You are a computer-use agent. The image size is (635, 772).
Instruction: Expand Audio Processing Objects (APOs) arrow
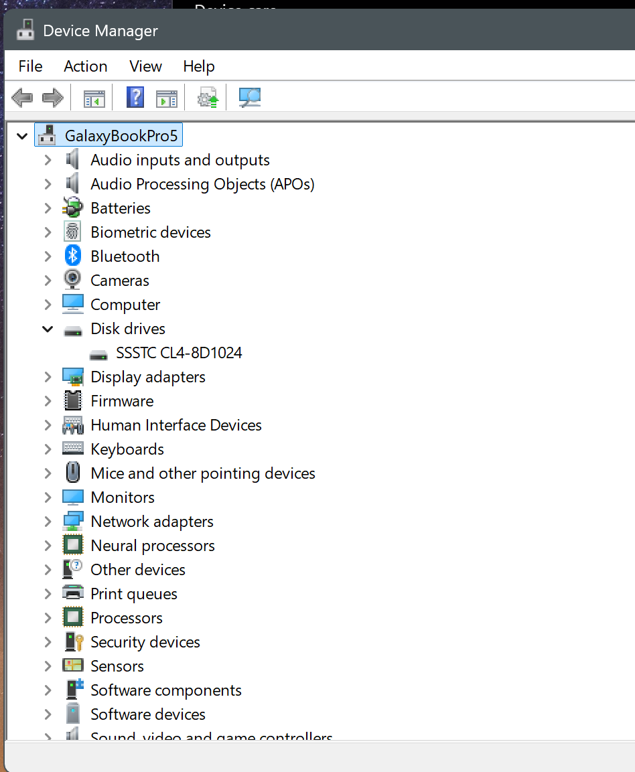[48, 184]
